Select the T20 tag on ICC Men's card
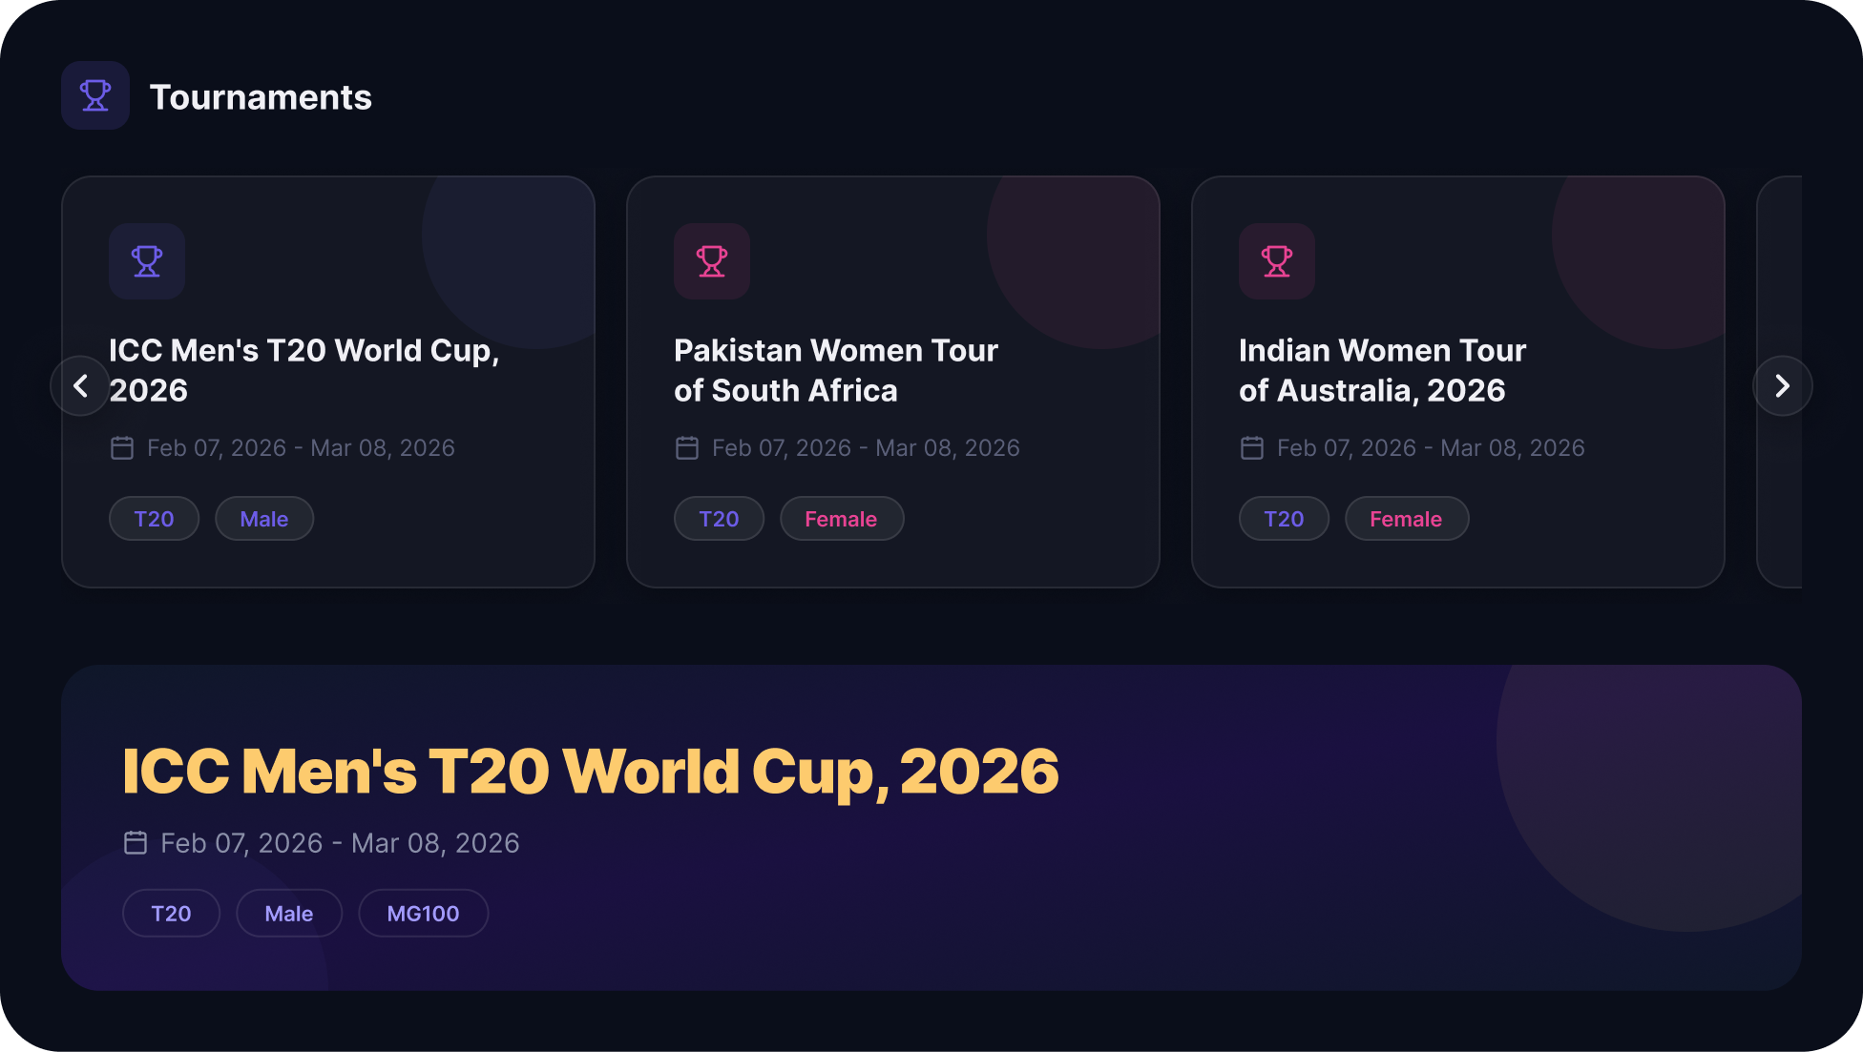Screen dimensions: 1863x1052 pos(154,518)
